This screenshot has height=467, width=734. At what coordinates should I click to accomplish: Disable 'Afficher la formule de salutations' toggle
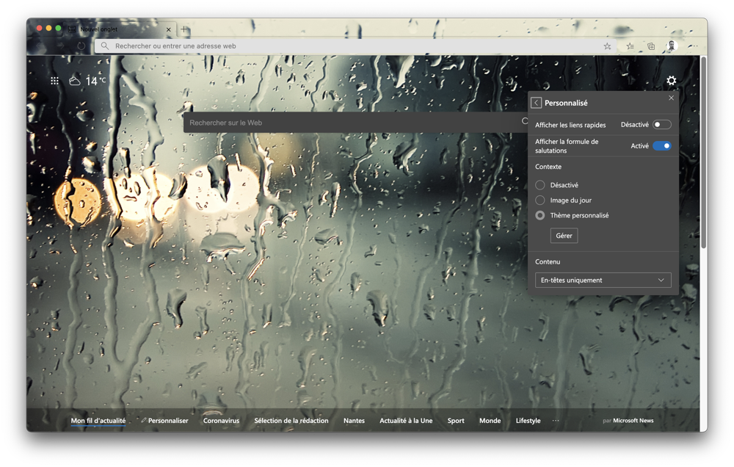(661, 146)
